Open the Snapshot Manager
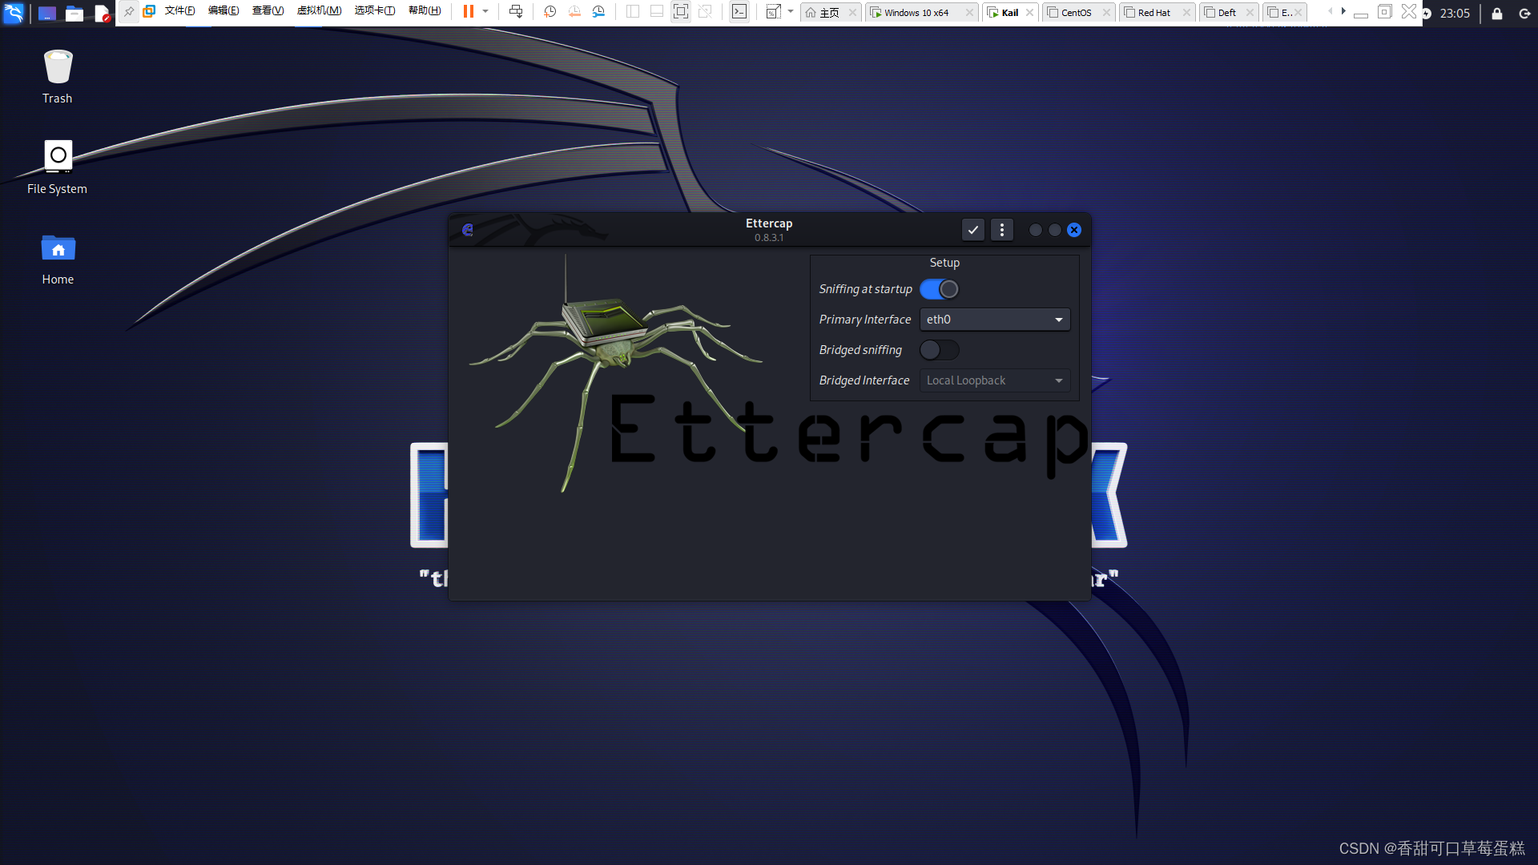 point(598,11)
